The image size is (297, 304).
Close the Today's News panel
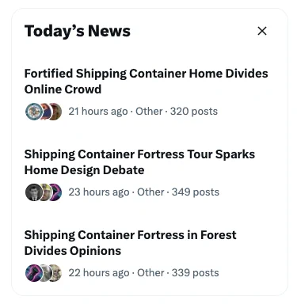tap(262, 31)
